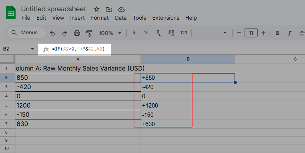Screen dimensions: 305x153
Task: Decrease font size with minus button
Action: coord(239,33)
